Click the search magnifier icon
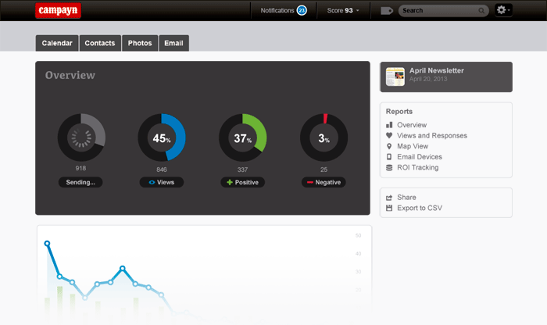 [x=481, y=11]
